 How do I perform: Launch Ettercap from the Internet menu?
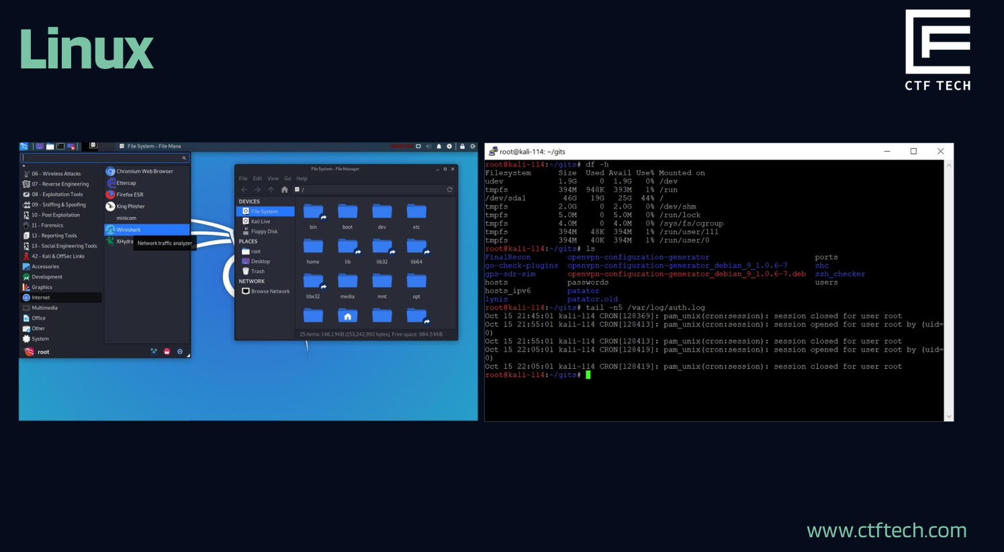122,183
